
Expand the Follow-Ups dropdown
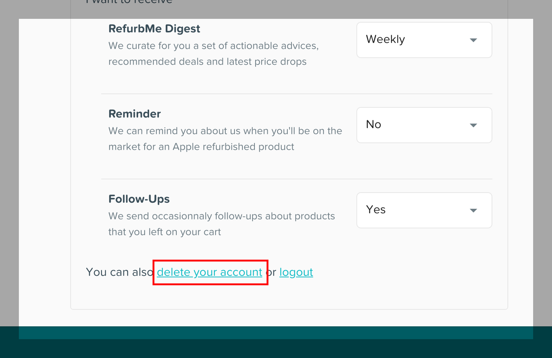pos(424,210)
